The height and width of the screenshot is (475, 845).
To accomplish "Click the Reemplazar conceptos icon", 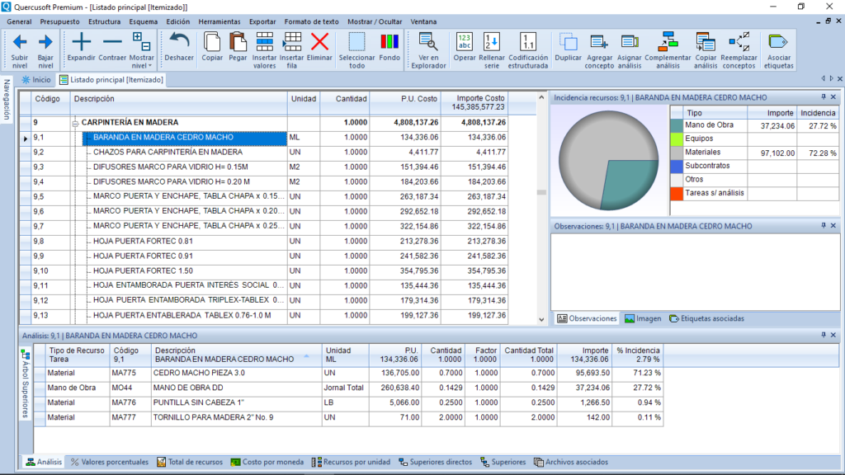I will pyautogui.click(x=739, y=42).
